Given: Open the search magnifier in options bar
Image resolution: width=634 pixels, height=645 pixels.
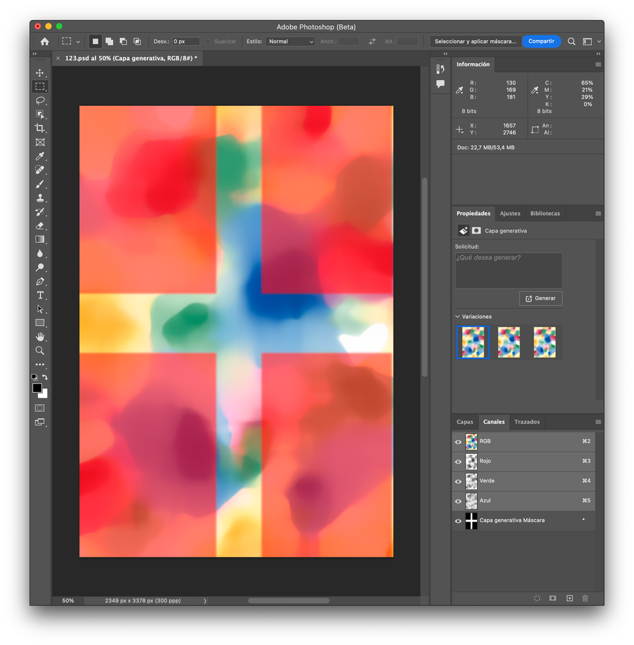Looking at the screenshot, I should (571, 41).
